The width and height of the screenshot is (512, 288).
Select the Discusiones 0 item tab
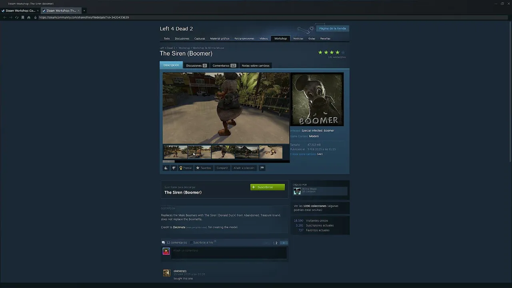coord(196,65)
